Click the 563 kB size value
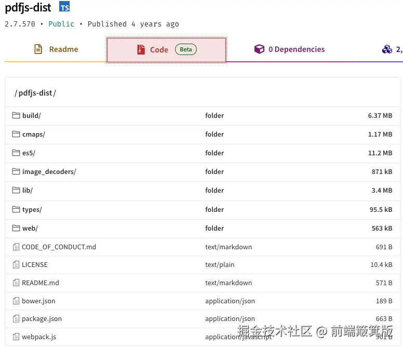The image size is (403, 348). (x=382, y=228)
